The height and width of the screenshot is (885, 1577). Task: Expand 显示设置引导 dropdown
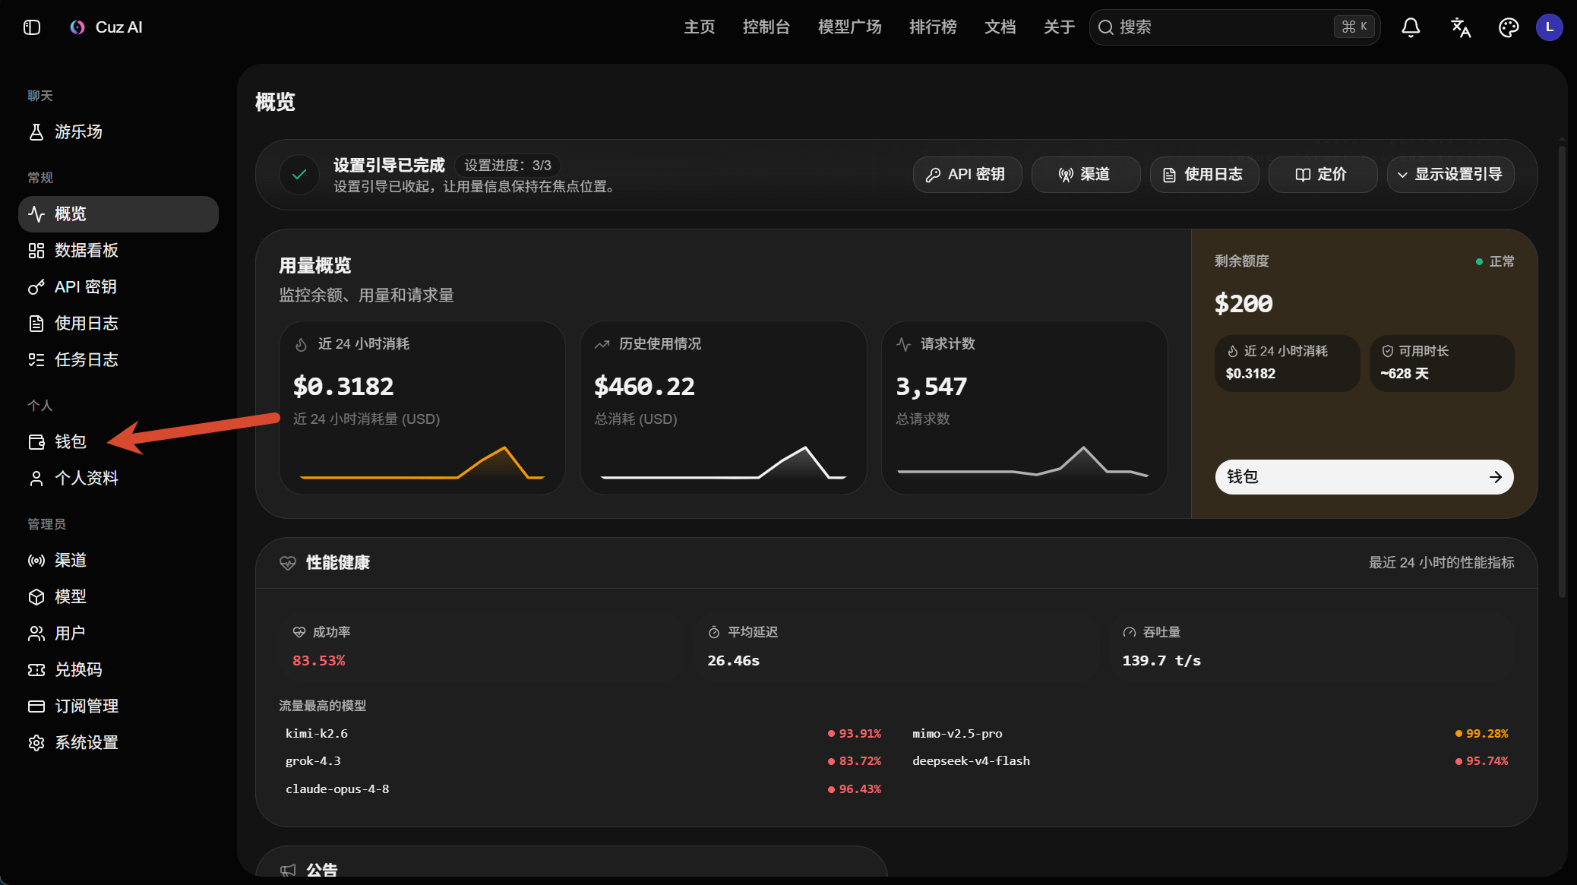(x=1450, y=175)
